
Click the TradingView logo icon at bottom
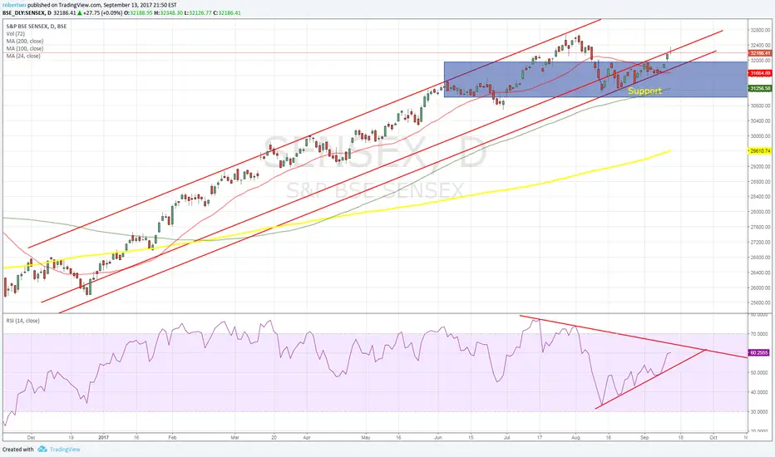click(x=42, y=449)
